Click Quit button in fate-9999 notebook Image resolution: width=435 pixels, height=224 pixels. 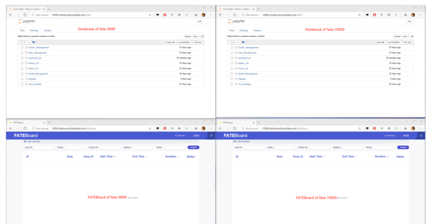tap(199, 21)
